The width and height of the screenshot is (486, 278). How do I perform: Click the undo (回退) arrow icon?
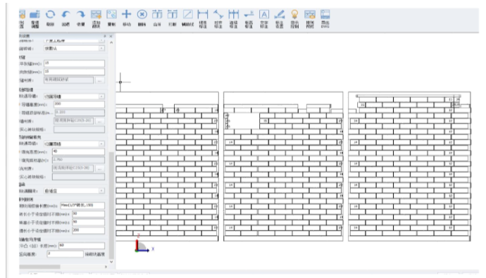point(66,18)
